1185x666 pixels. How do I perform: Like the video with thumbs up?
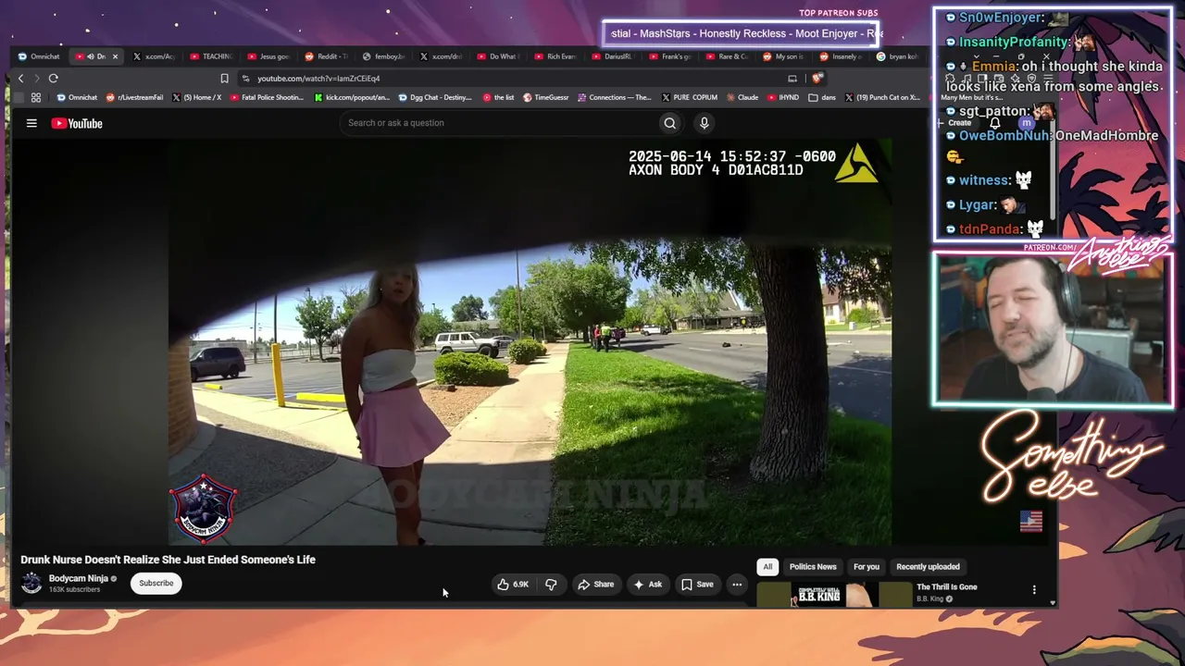(513, 585)
